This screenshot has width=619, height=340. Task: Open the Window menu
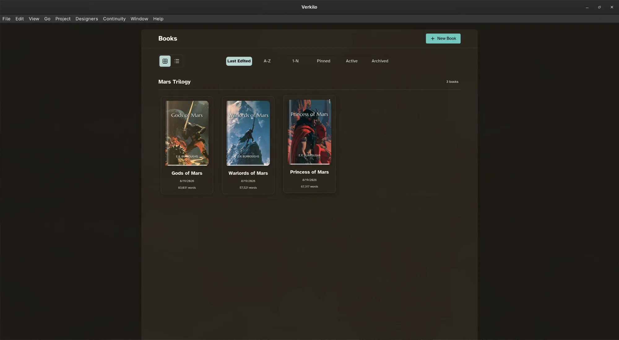click(139, 19)
